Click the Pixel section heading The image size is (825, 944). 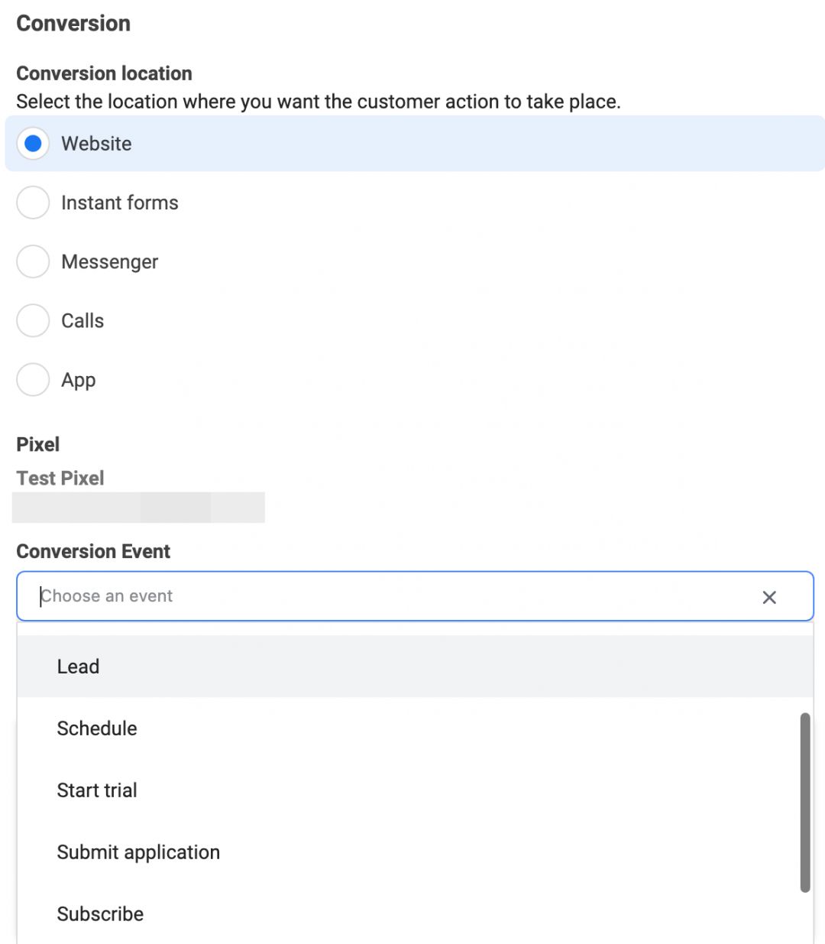38,445
